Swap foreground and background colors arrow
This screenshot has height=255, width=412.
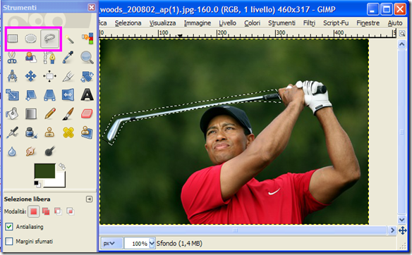point(62,166)
